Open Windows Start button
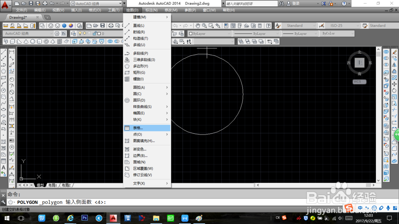Screen dimensions: 399x224 7,218
